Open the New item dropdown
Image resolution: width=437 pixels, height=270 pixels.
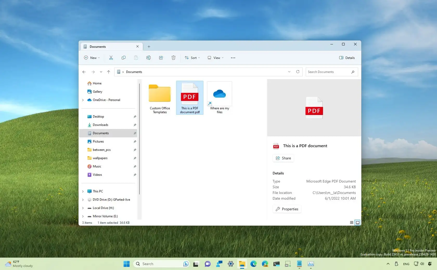(92, 58)
